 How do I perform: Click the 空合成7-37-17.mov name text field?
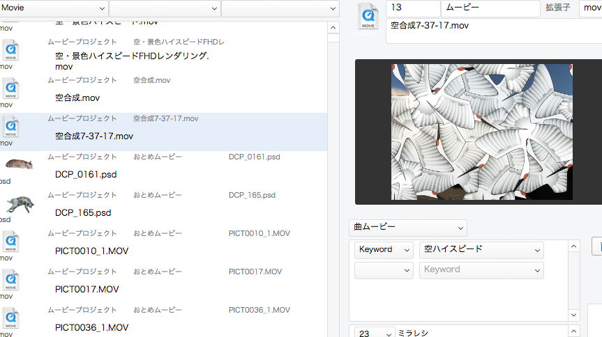coord(494,31)
